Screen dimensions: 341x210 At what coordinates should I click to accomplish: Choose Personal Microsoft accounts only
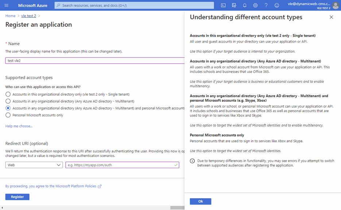click(8, 115)
